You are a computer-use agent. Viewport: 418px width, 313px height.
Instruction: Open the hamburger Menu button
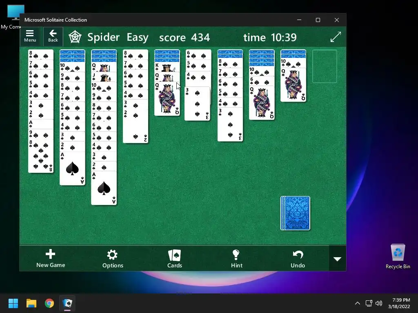click(30, 36)
